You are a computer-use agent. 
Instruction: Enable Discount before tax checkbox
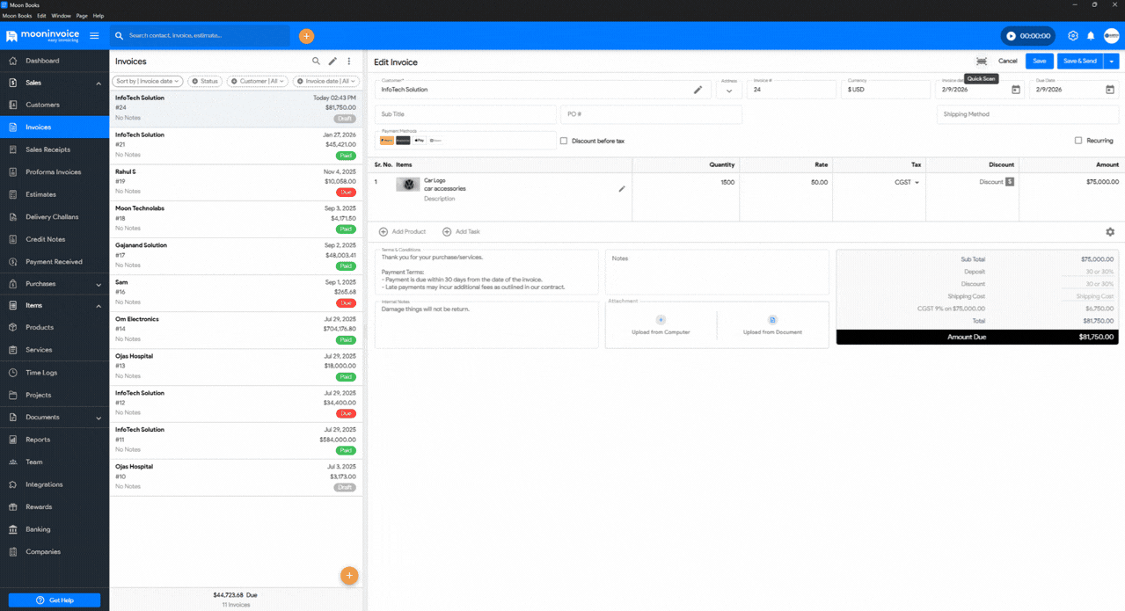coord(564,141)
